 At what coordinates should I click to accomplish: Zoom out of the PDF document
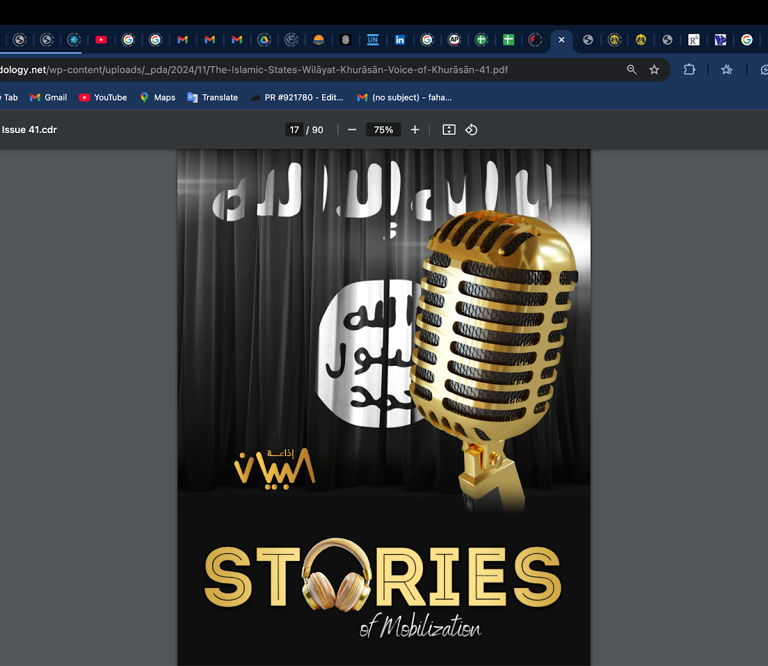tap(352, 130)
